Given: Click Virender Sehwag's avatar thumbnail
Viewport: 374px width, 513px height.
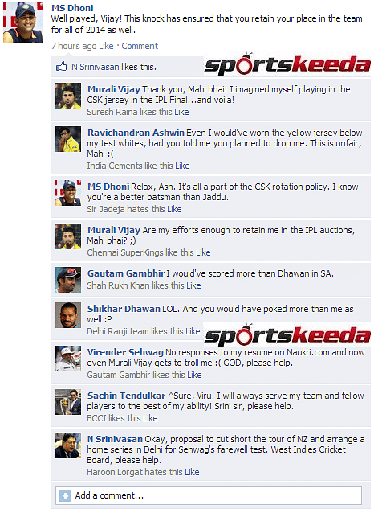Looking at the screenshot, I should click(x=68, y=359).
